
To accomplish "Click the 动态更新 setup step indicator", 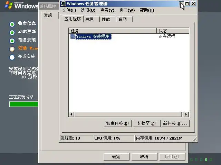I will pyautogui.click(x=12, y=33).
